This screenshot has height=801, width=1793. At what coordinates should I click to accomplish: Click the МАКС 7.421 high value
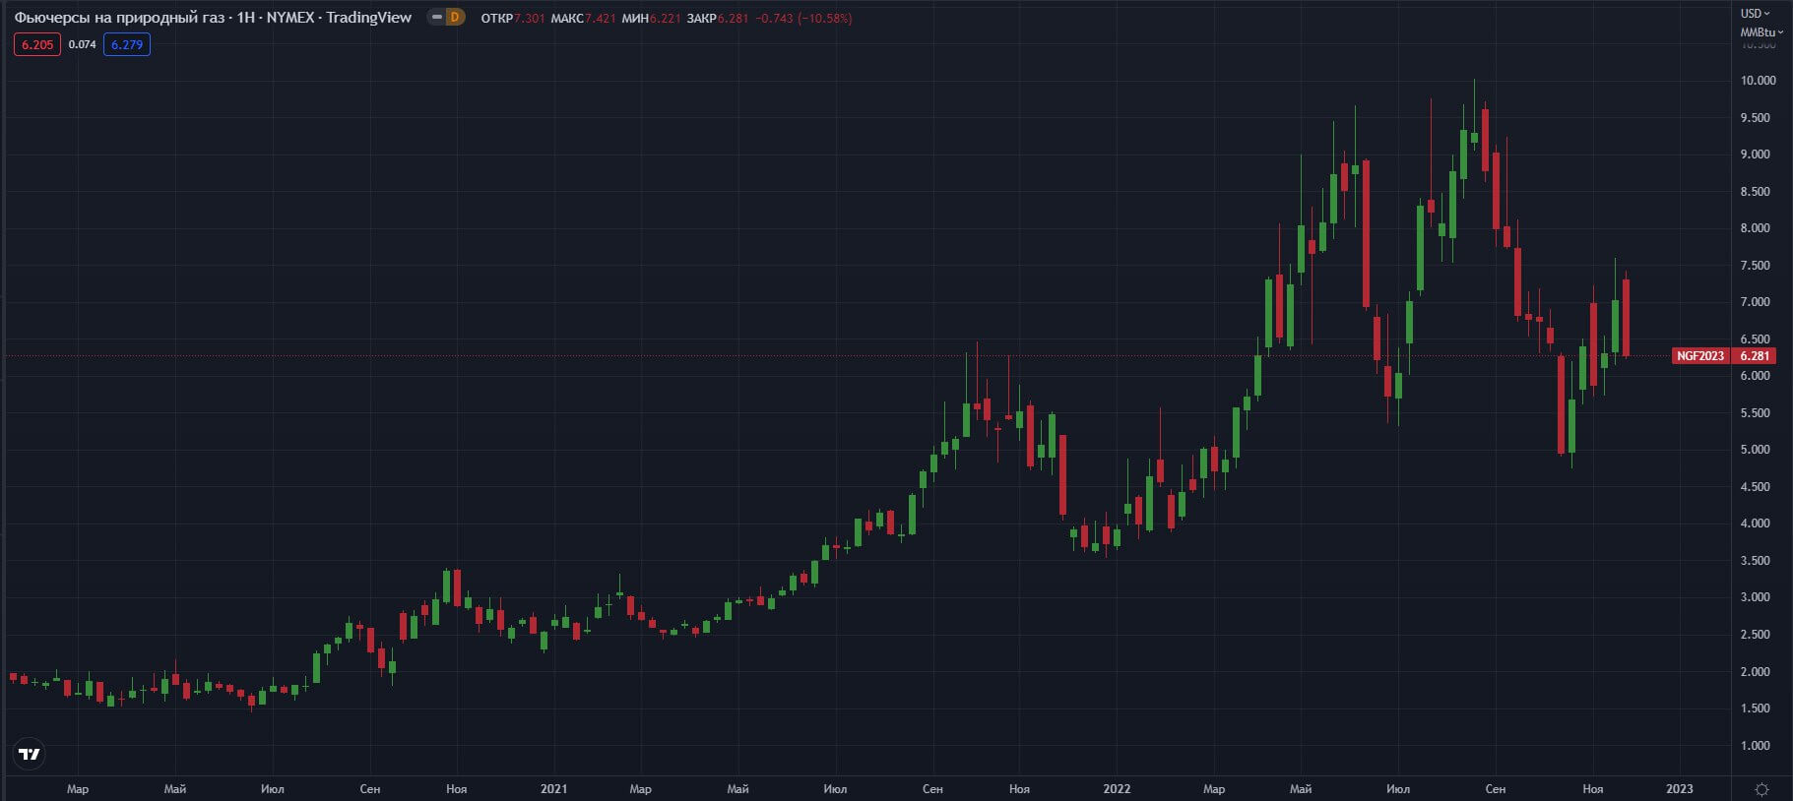click(583, 18)
